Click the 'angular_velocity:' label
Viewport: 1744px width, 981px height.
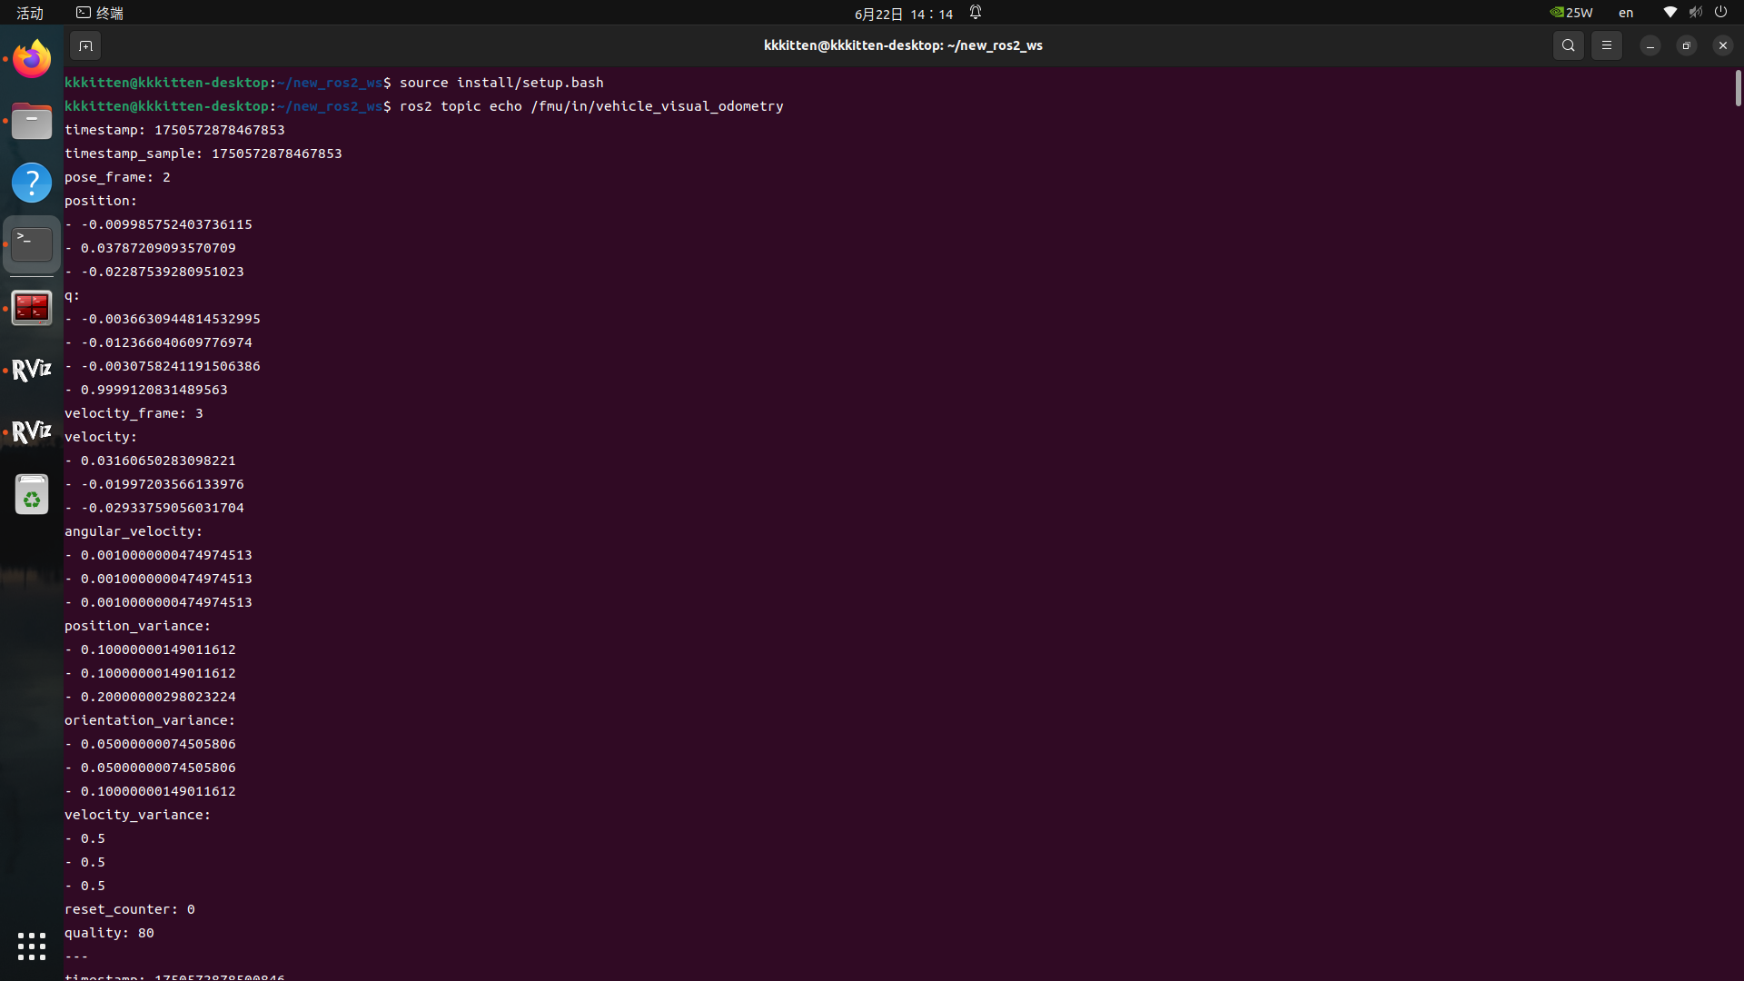tap(134, 531)
